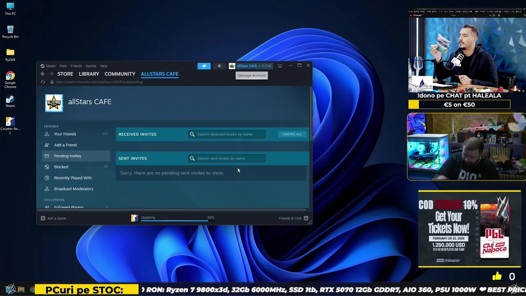526x296 pixels.
Task: Click the allStars CAFE profile name heading
Action: (x=90, y=102)
